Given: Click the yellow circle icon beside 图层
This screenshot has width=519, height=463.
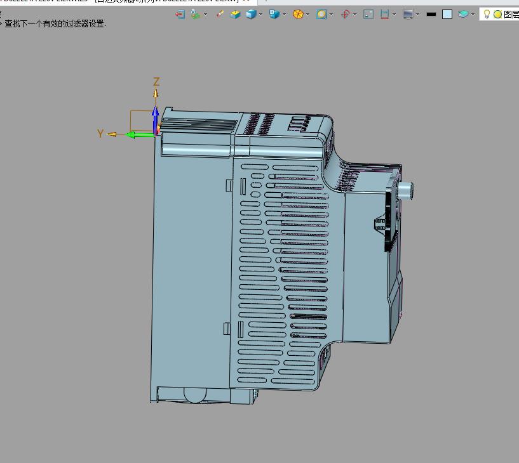Looking at the screenshot, I should pyautogui.click(x=497, y=14).
